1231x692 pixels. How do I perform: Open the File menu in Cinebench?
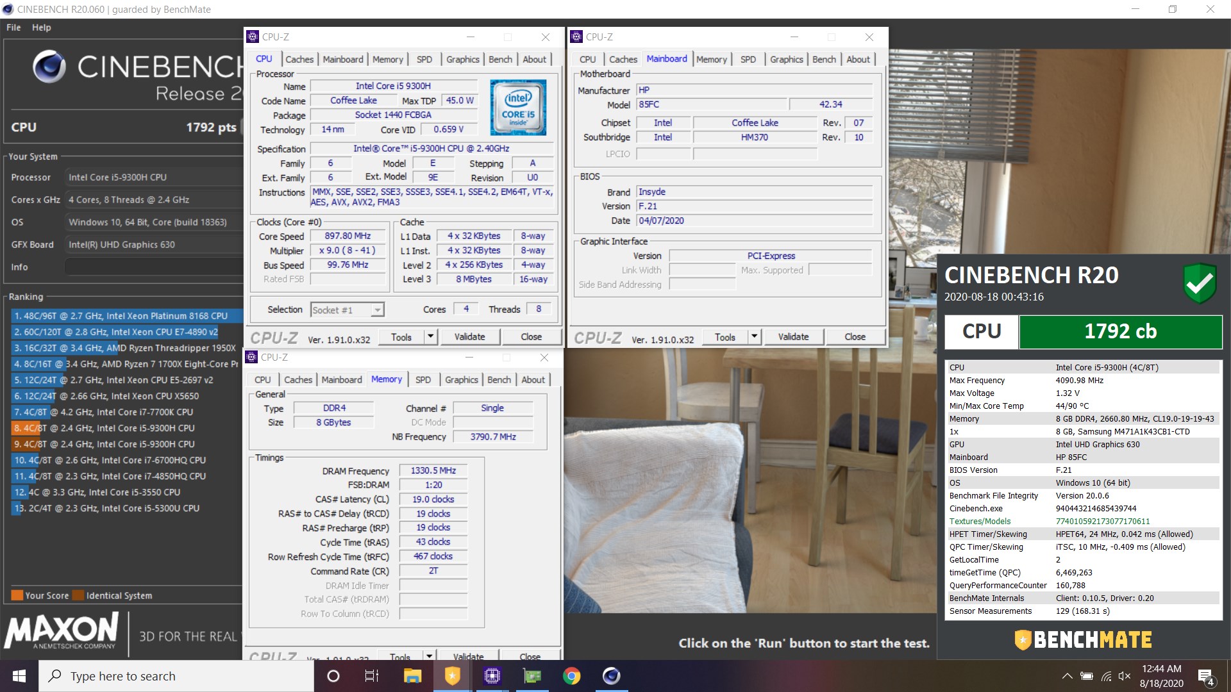[x=13, y=28]
